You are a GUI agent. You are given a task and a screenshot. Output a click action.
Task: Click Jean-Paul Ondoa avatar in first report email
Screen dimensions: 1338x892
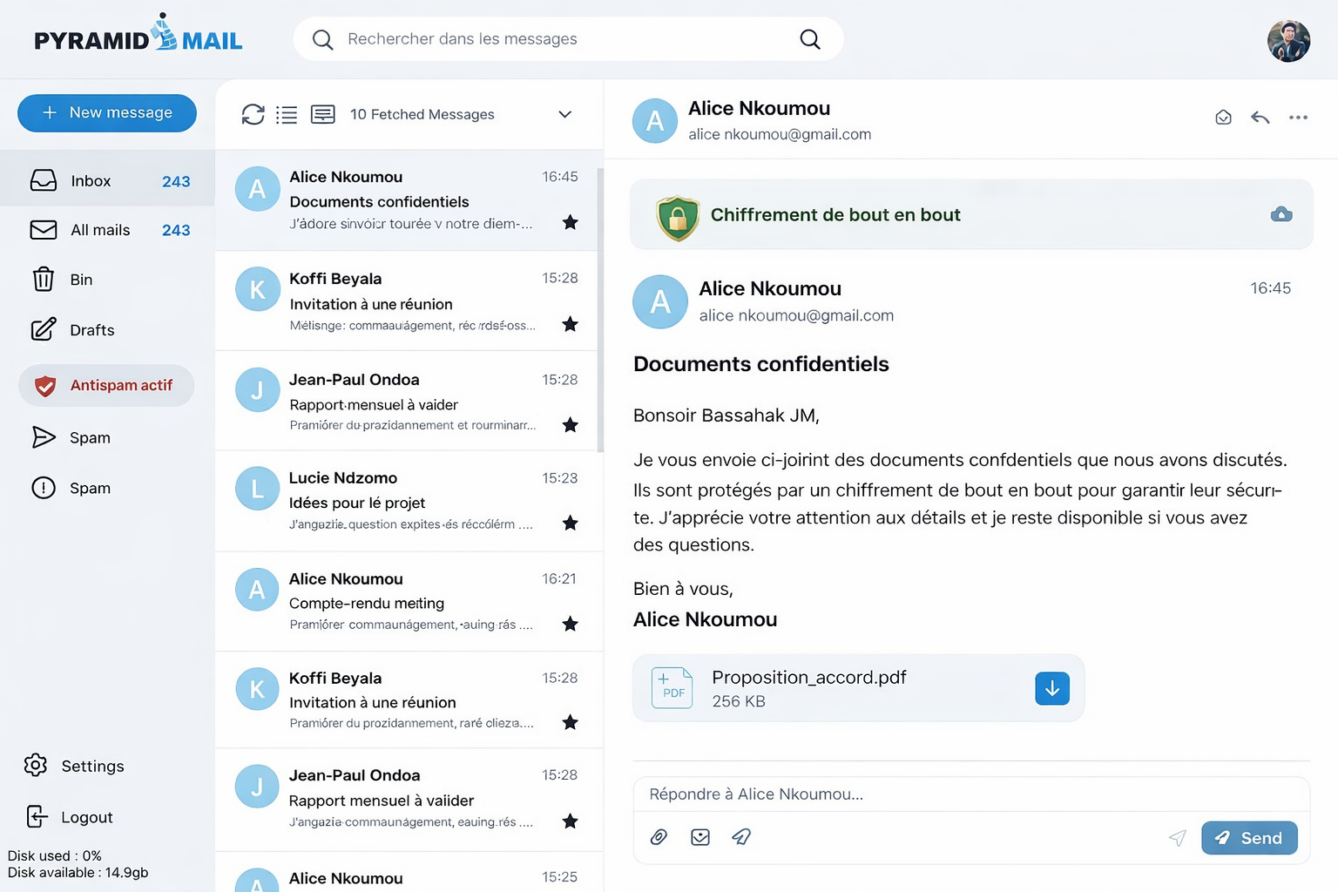(257, 390)
